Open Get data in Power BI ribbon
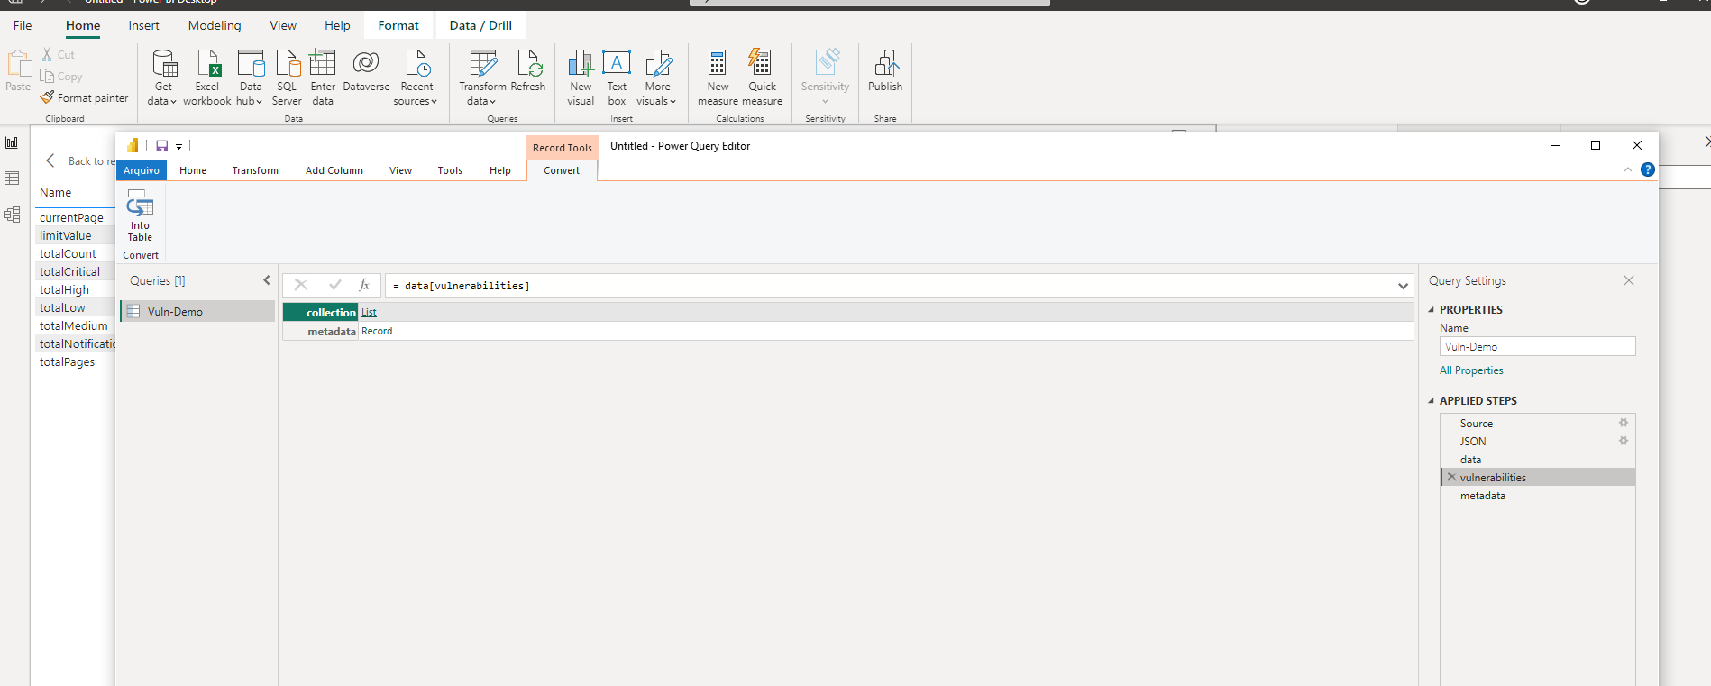The image size is (1711, 686). tap(163, 78)
